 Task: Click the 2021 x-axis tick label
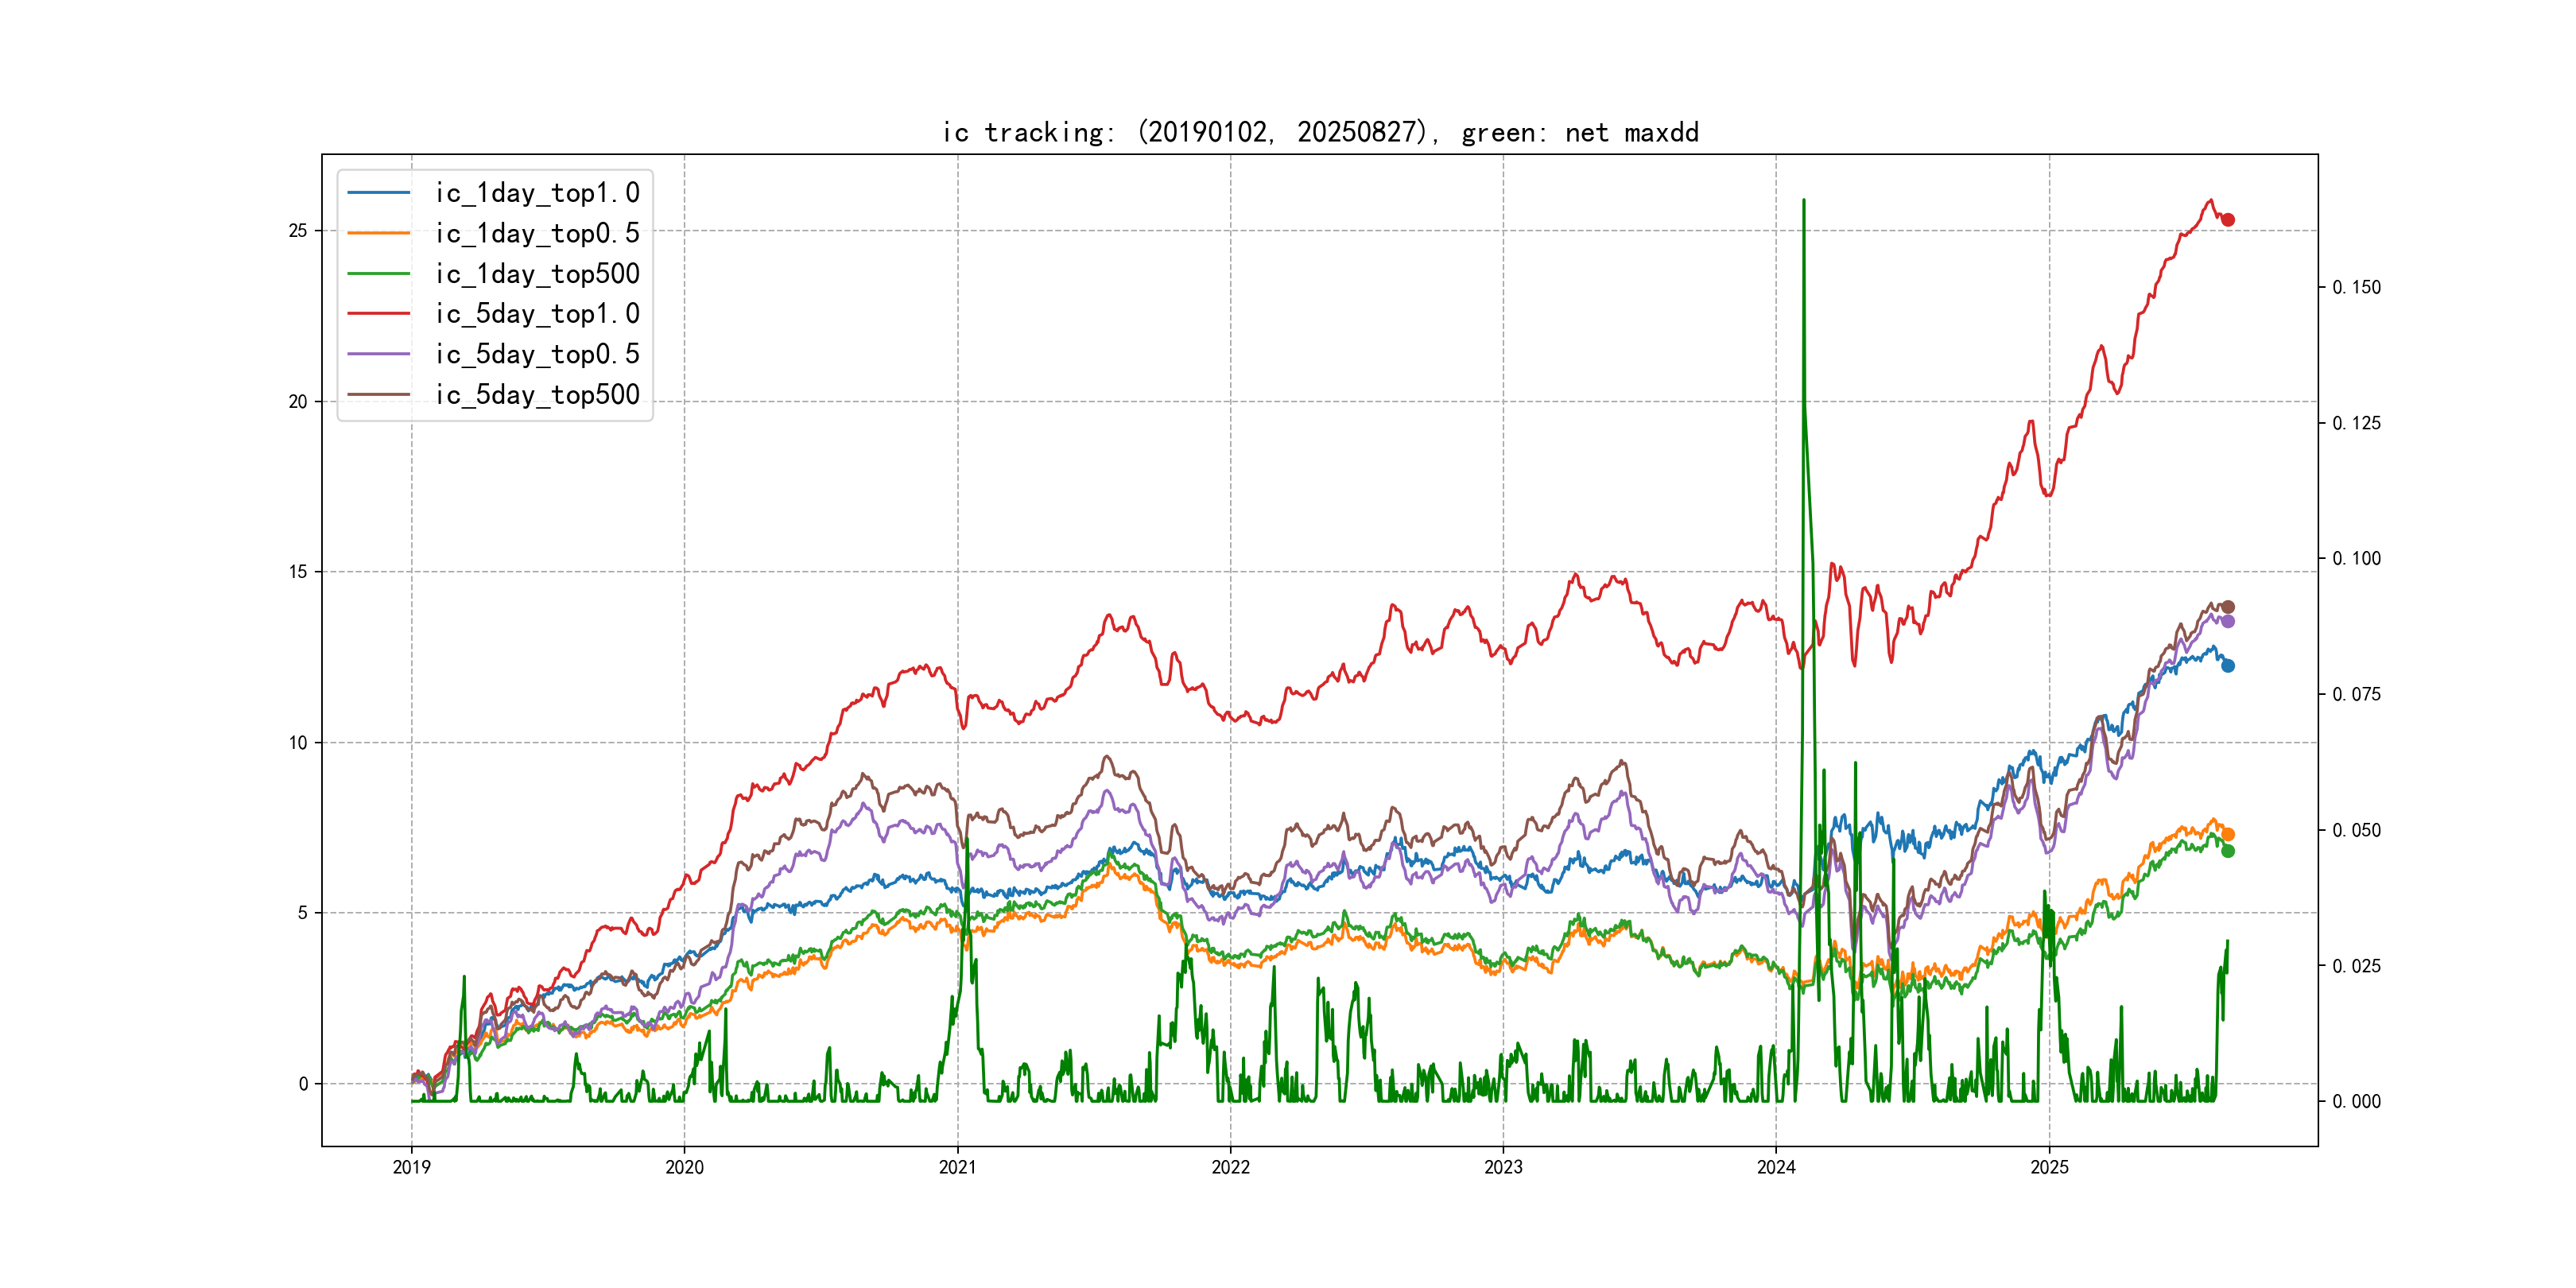pos(957,1167)
